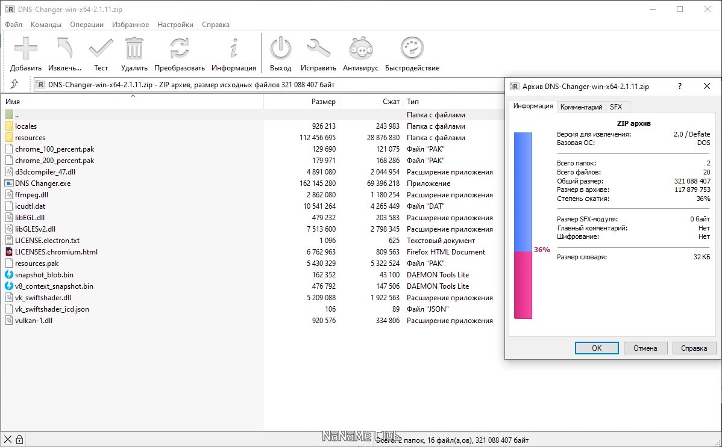Viewport: 722px width, 447px height.
Task: Open the Операции menu
Action: point(86,25)
